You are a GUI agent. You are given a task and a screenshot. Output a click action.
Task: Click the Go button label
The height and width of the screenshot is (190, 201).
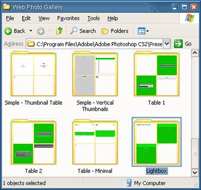tap(188, 44)
